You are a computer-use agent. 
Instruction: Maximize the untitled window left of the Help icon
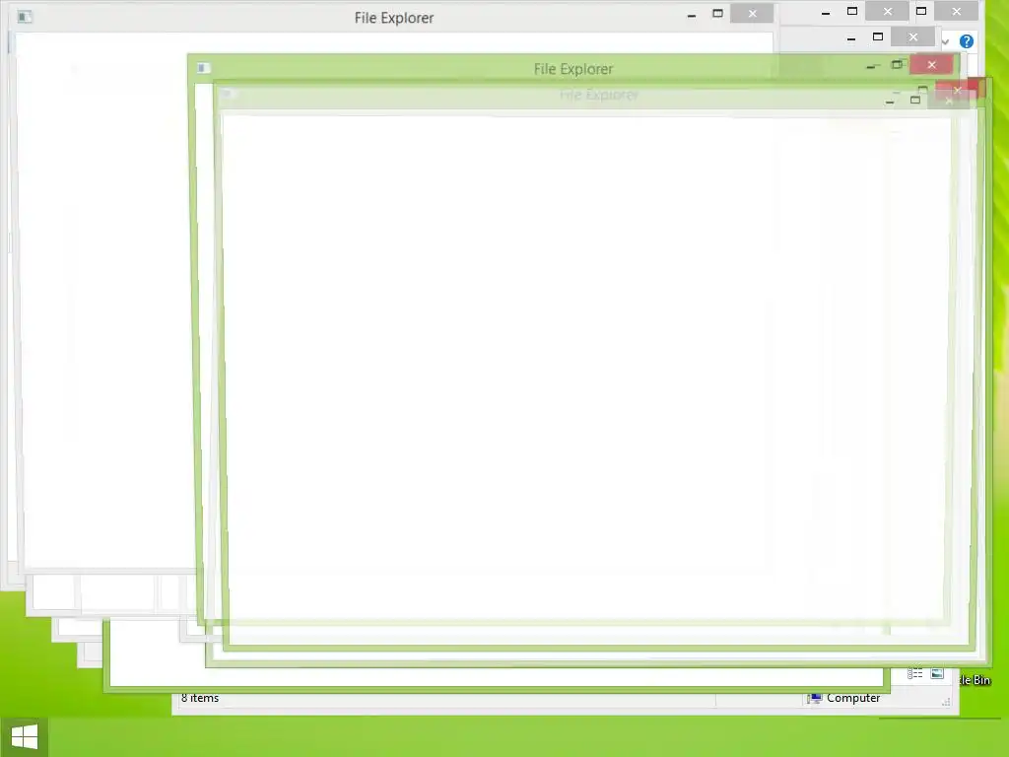coord(878,37)
